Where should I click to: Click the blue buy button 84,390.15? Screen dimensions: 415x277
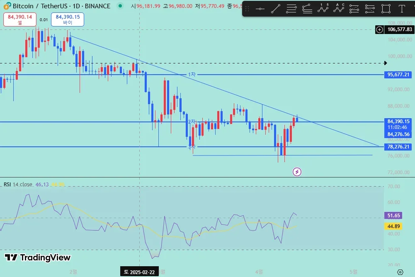68,19
